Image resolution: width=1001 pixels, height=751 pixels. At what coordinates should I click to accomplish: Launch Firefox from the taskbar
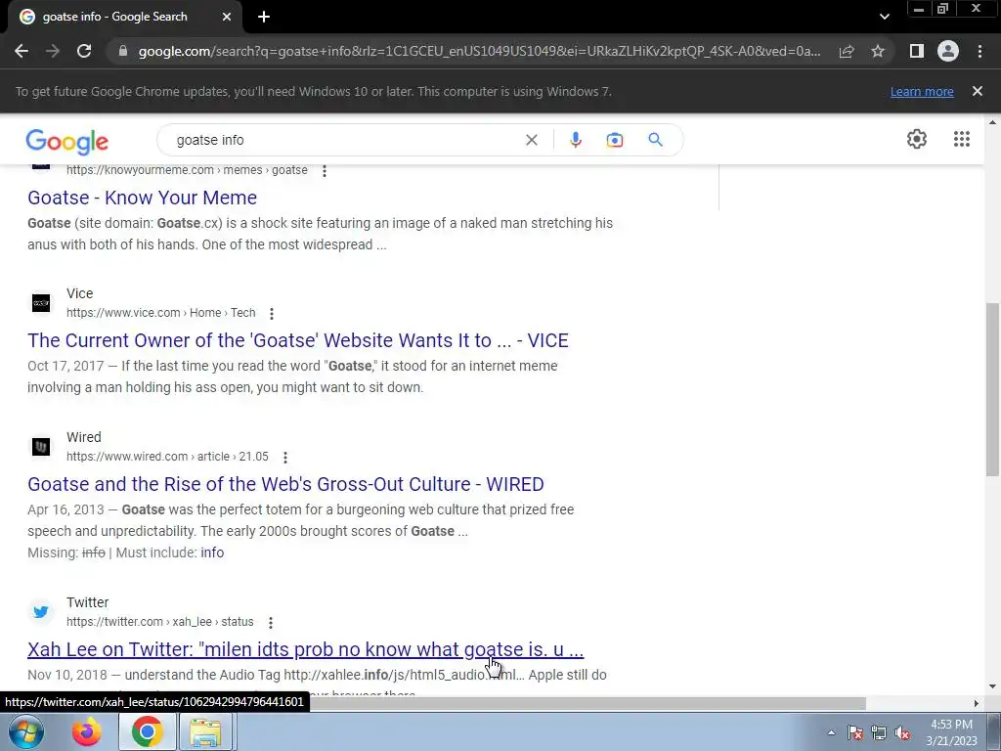(87, 731)
